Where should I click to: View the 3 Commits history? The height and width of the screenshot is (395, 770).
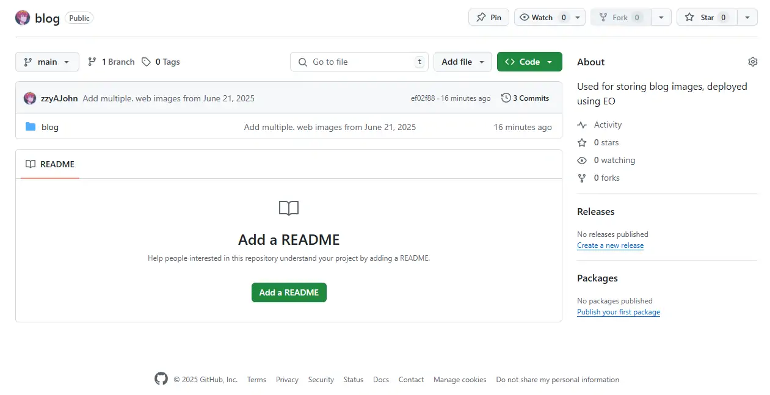point(525,98)
